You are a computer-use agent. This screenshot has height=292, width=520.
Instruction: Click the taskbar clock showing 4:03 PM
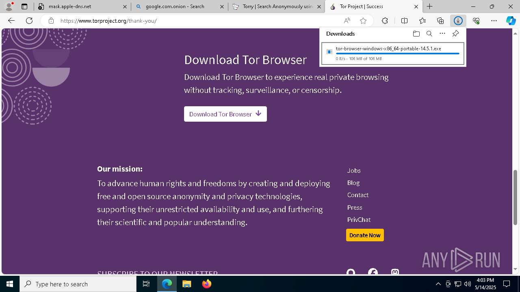pos(485,284)
